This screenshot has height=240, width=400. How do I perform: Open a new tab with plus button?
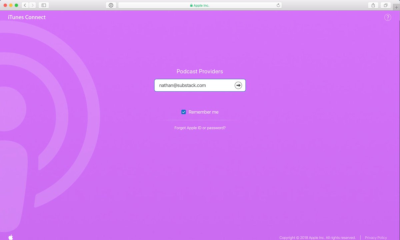(396, 7)
